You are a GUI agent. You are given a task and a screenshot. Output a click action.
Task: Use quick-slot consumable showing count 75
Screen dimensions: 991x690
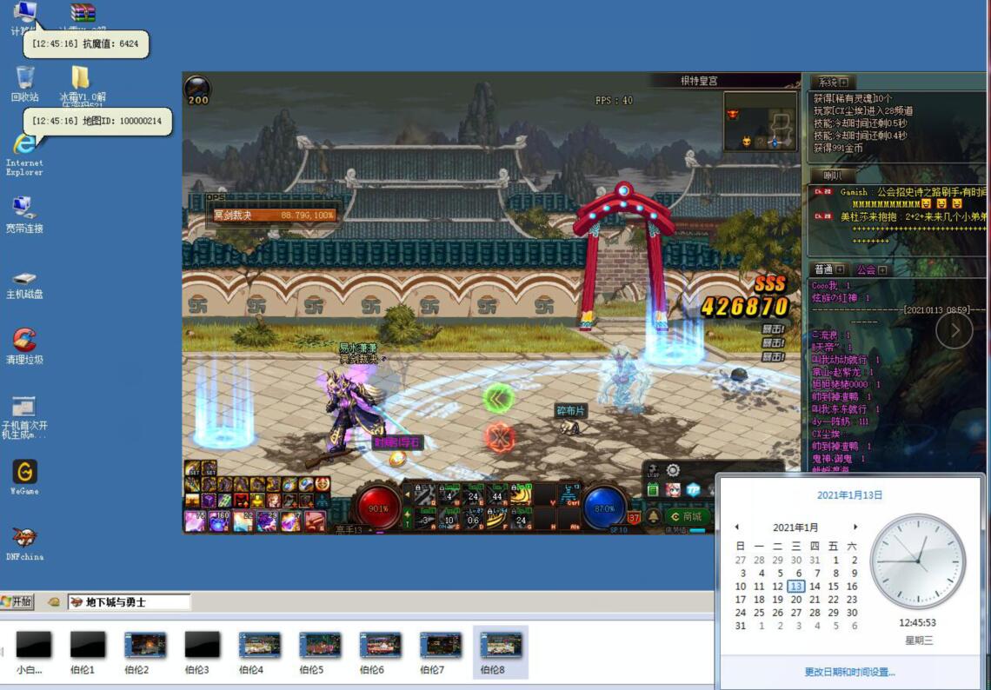click(x=195, y=522)
